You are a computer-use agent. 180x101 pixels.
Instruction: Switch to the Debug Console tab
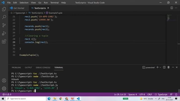pos(43,68)
